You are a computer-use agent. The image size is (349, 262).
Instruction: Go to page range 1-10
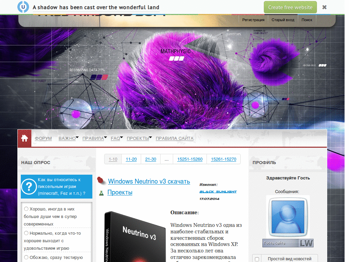[113, 159]
